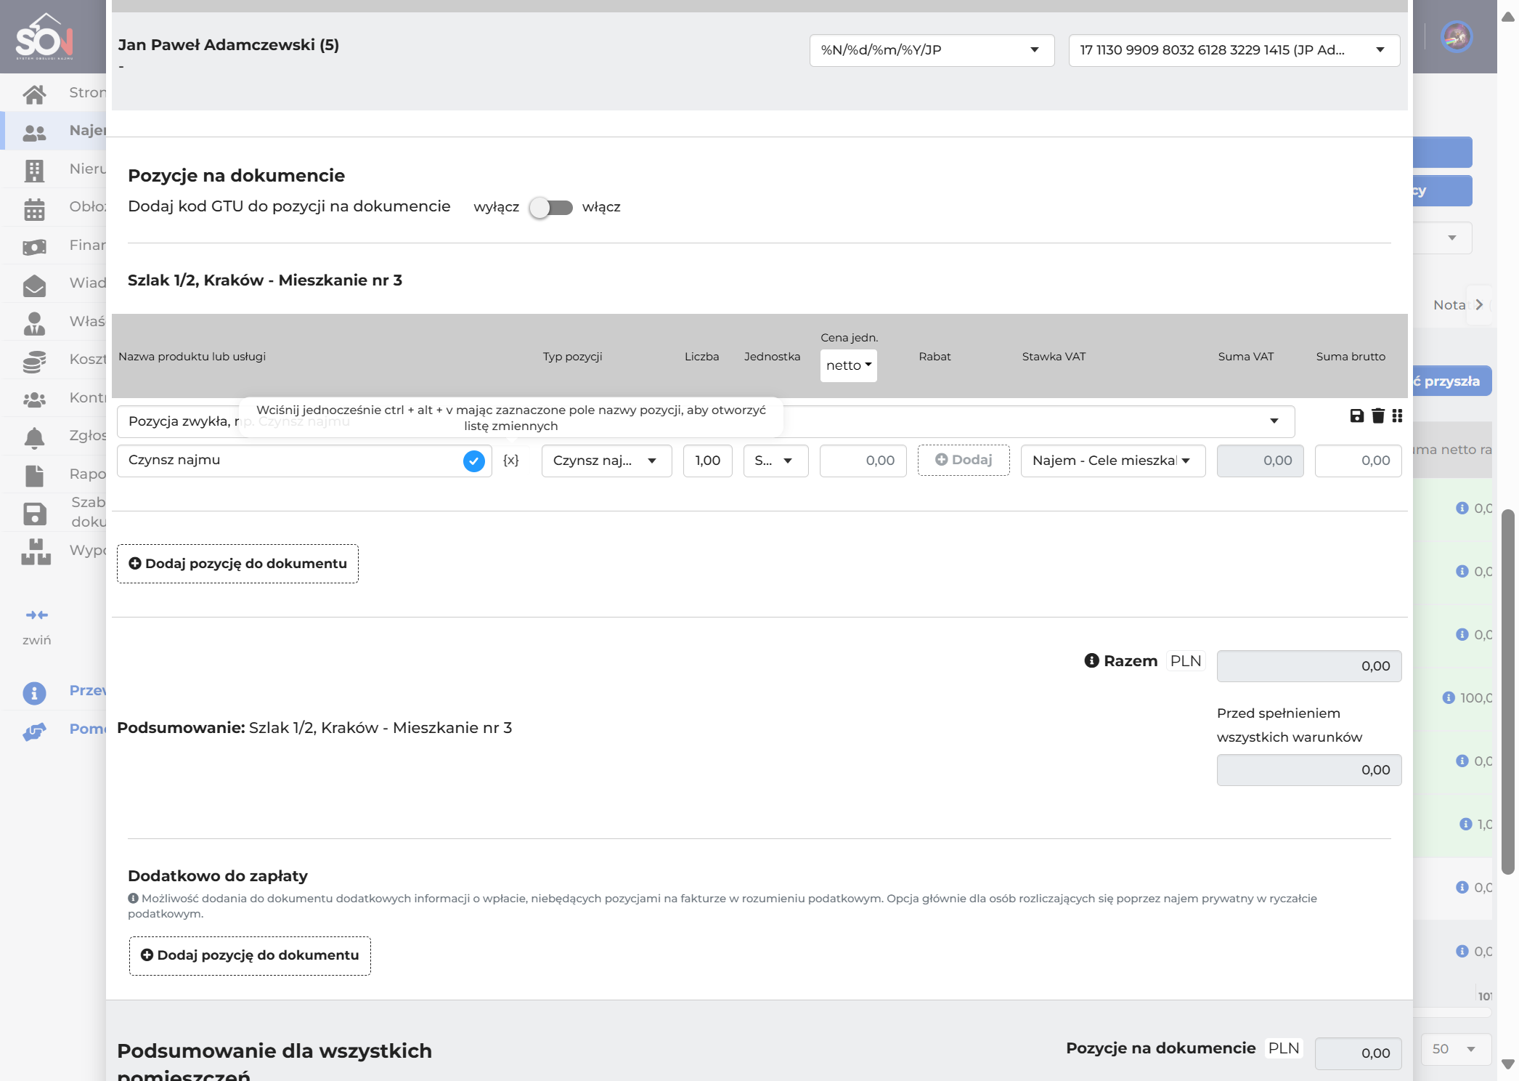The height and width of the screenshot is (1081, 1519).
Task: Click the bell notifications icon
Action: (34, 437)
